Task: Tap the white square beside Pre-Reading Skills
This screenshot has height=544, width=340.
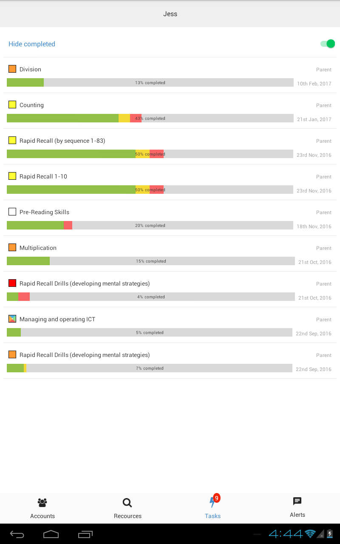Action: (x=12, y=212)
